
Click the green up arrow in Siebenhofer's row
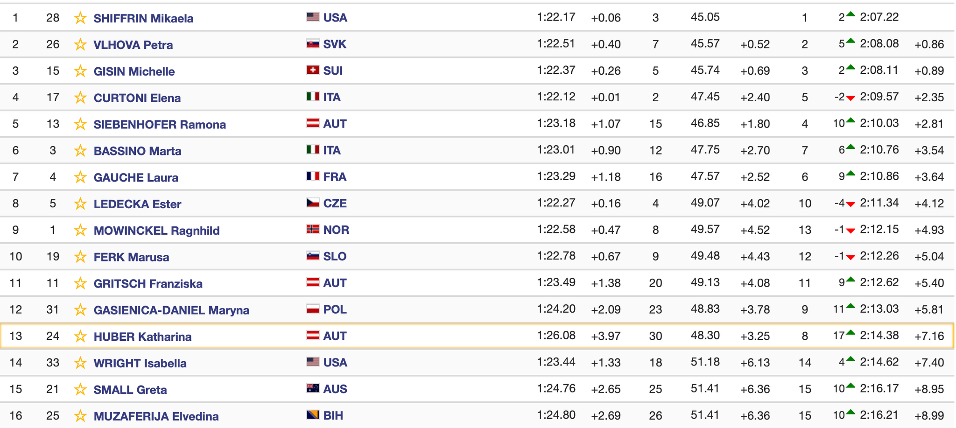(x=851, y=121)
